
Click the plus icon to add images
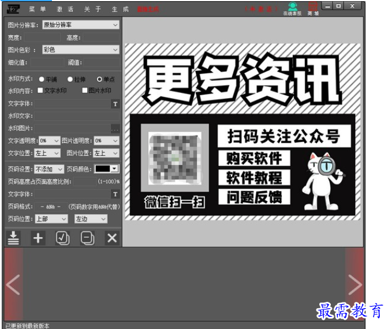38,238
